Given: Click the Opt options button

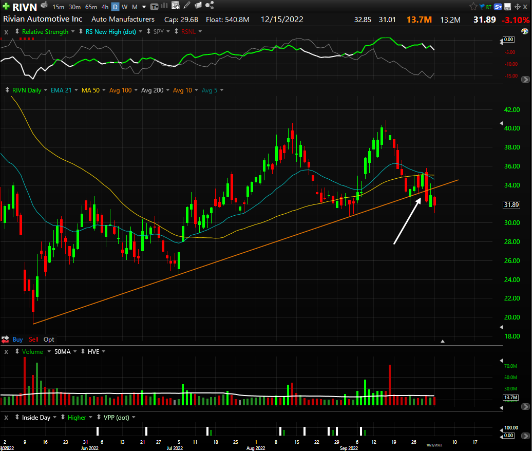Looking at the screenshot, I should [49, 340].
